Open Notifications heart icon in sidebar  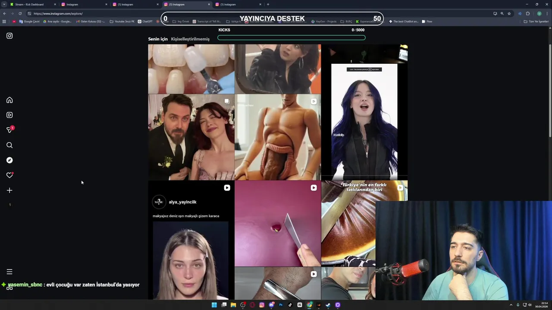pos(9,175)
